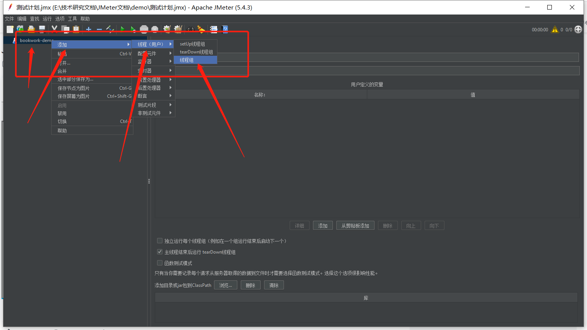Open the Templates toolbar icon
The height and width of the screenshot is (330, 587).
tap(20, 29)
